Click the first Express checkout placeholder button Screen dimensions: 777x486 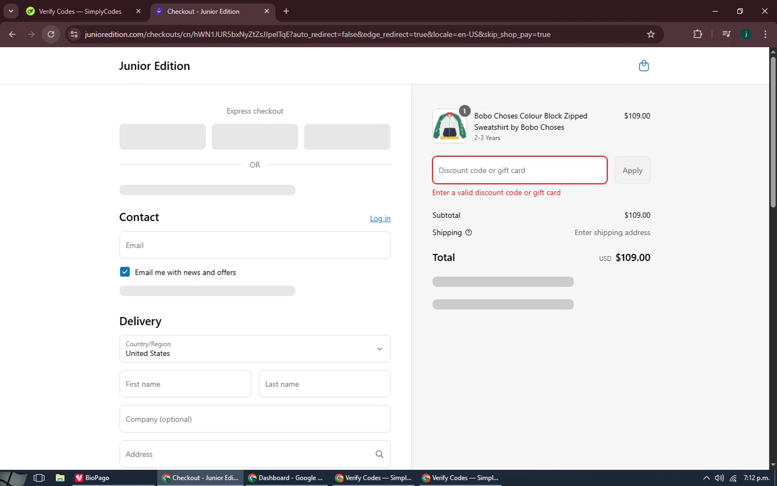pyautogui.click(x=163, y=137)
